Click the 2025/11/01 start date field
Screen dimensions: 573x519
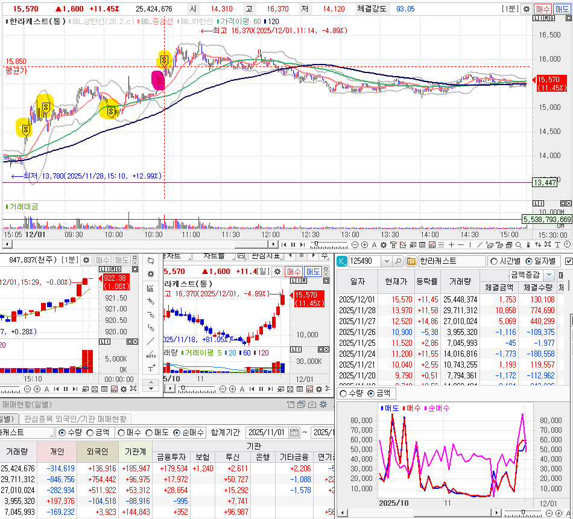click(x=267, y=433)
